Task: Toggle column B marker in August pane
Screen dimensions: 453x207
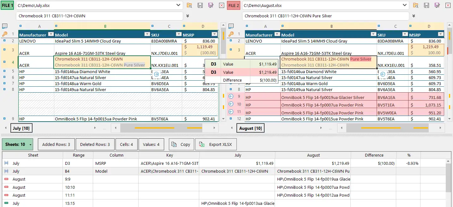Action: pyautogui.click(x=282, y=26)
